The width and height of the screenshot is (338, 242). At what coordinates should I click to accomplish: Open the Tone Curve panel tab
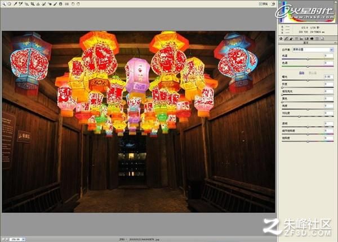tap(286, 38)
